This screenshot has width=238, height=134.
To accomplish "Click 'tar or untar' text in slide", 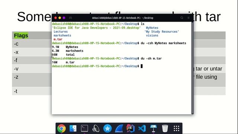I will coord(209,68).
